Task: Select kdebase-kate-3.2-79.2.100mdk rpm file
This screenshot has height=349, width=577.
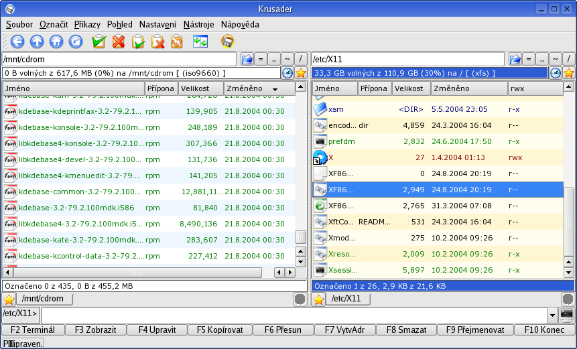Action: (x=149, y=240)
